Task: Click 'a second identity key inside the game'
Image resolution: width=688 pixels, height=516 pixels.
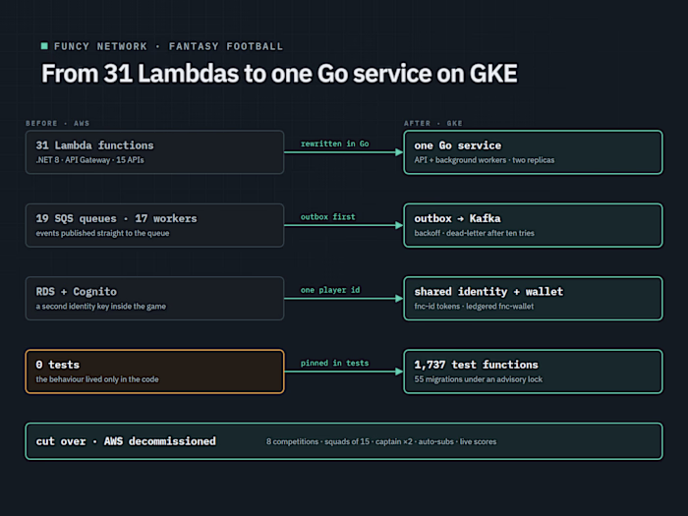Action: 101,307
